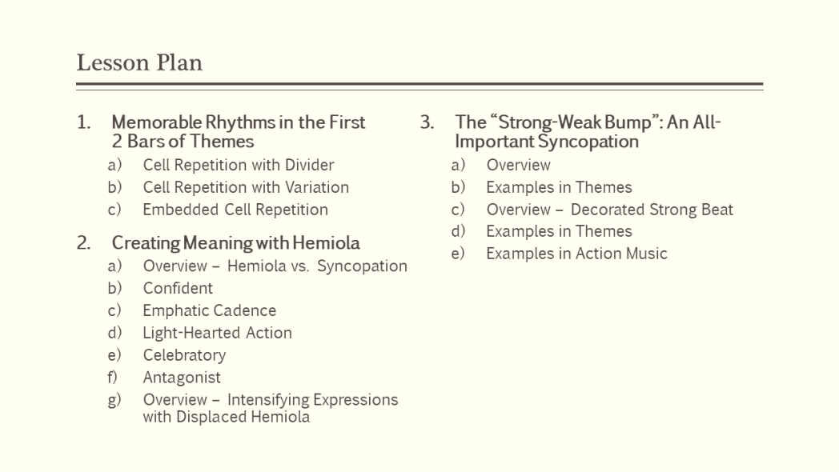
Task: Click the "Celebratory" list item
Action: coord(184,356)
